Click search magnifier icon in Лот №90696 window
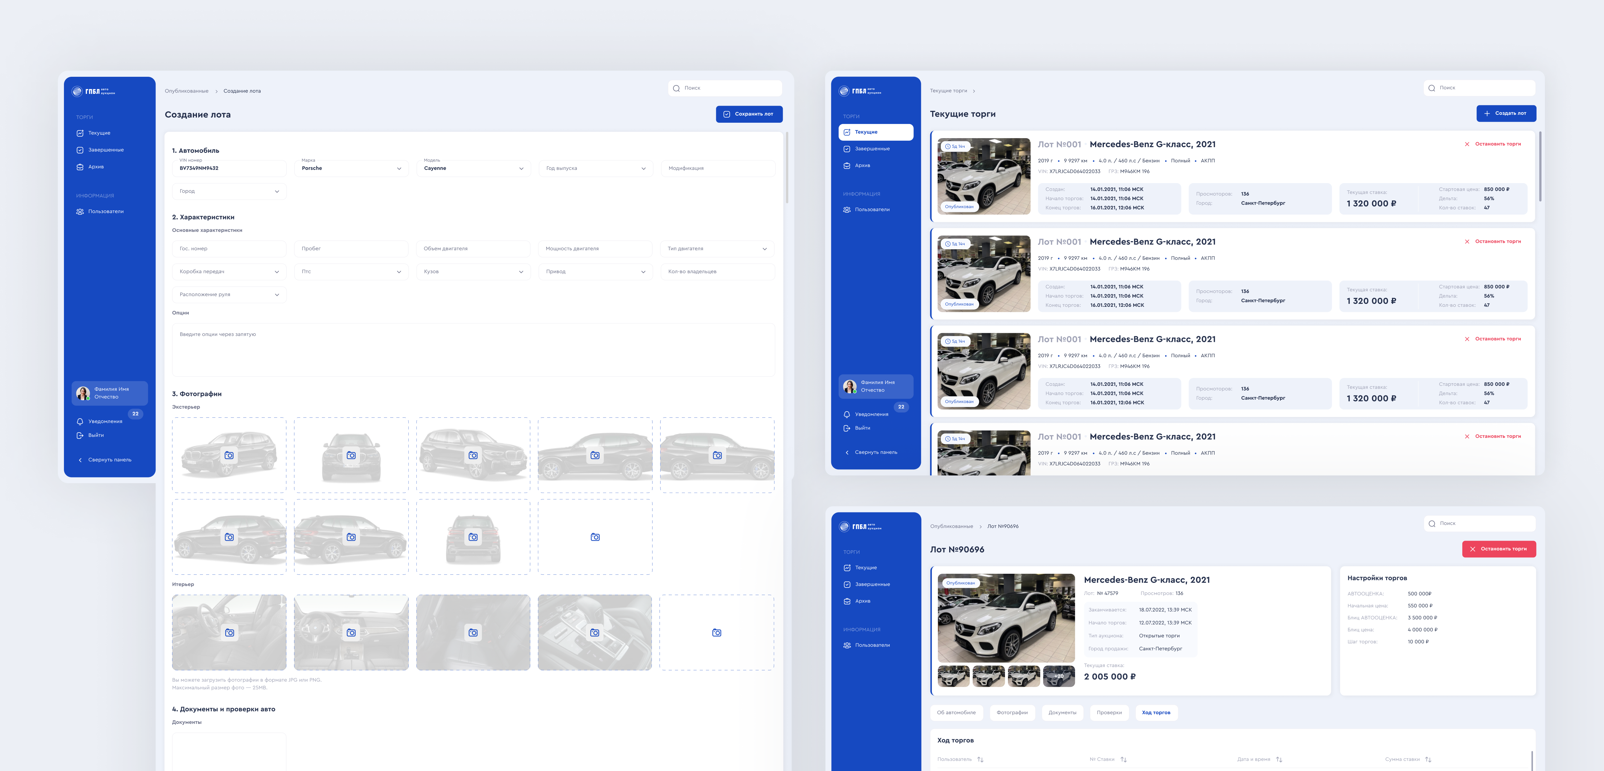 1431,524
